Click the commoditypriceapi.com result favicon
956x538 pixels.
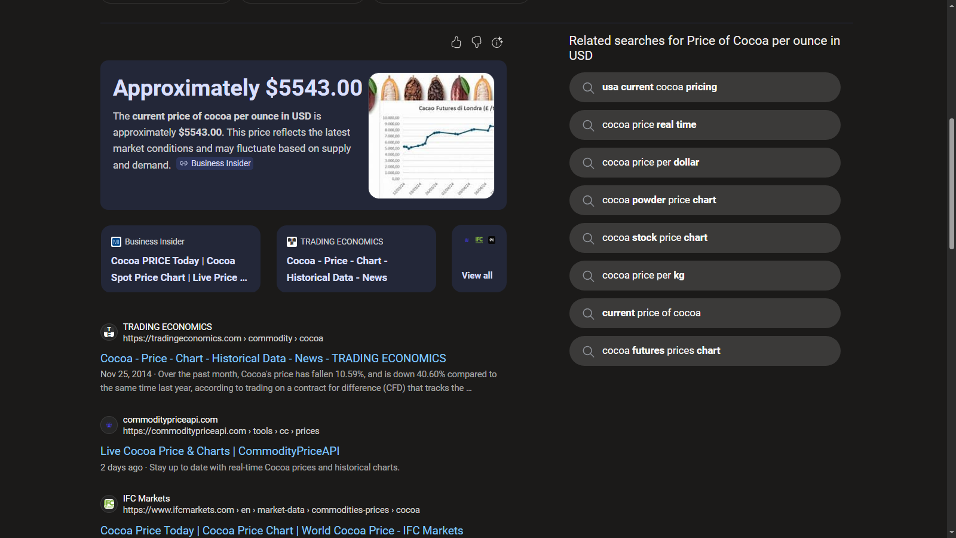(x=109, y=425)
